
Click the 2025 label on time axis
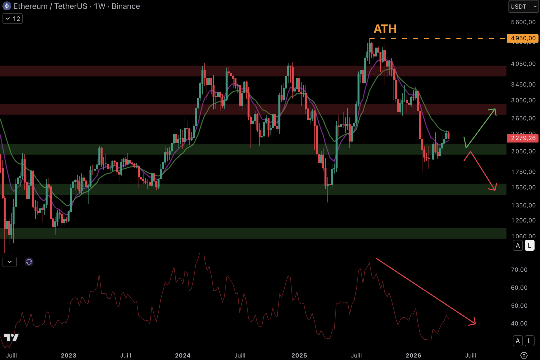pyautogui.click(x=299, y=355)
